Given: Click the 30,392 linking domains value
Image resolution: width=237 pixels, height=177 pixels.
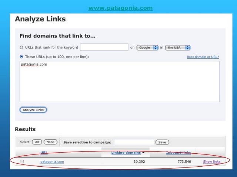Looking at the screenshot, I should point(139,161).
